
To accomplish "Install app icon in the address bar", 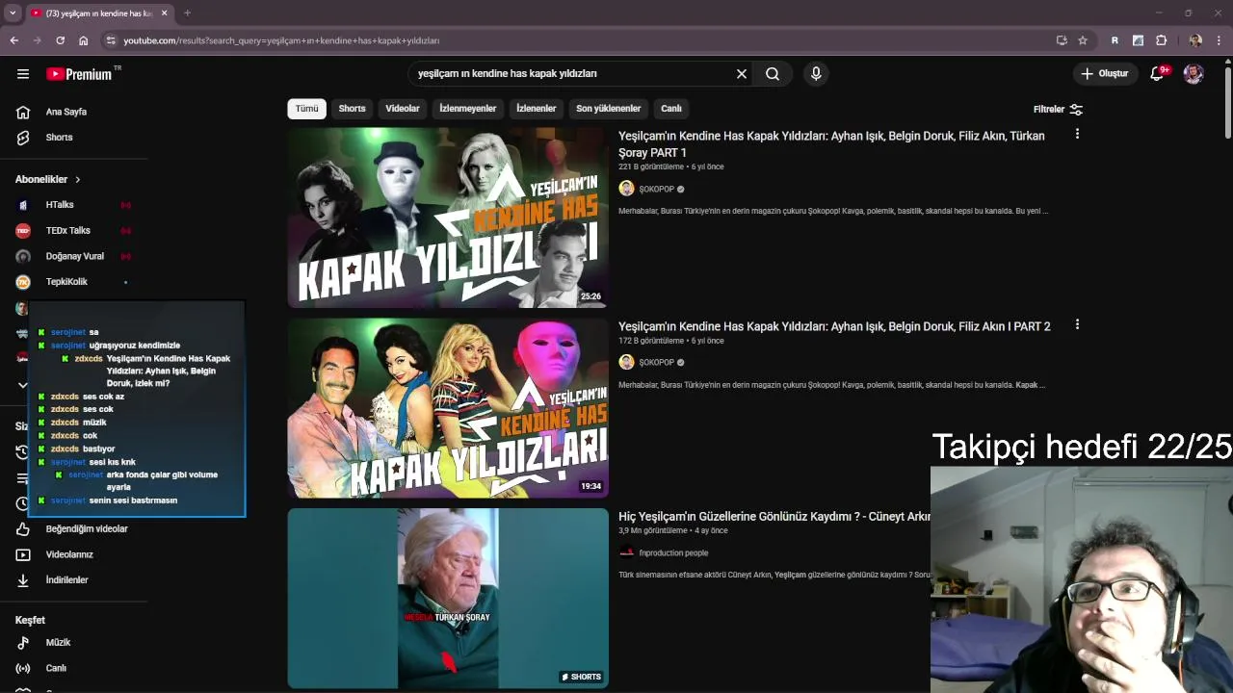I will coord(1062,40).
